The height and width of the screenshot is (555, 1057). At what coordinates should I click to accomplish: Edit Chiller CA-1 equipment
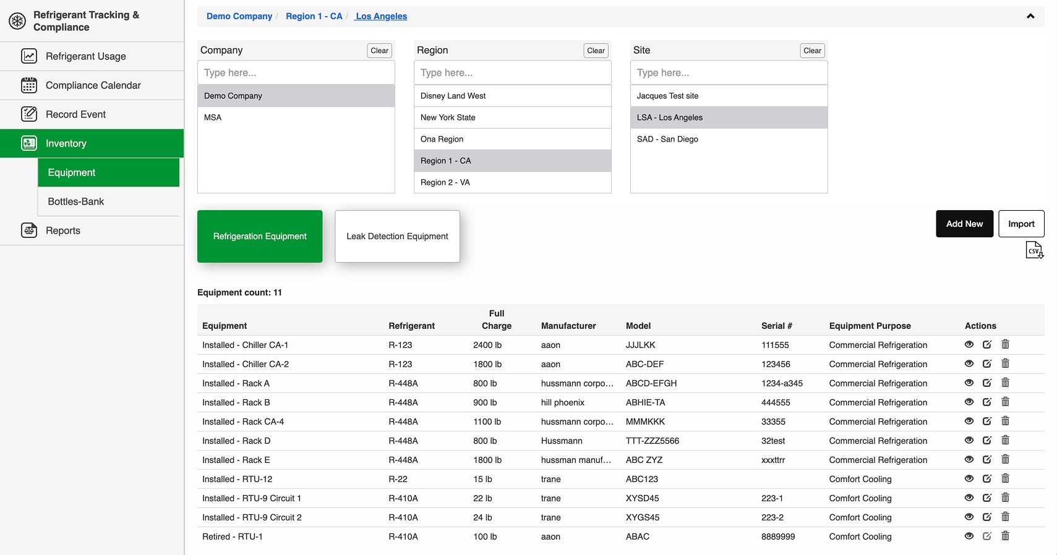[x=987, y=344]
